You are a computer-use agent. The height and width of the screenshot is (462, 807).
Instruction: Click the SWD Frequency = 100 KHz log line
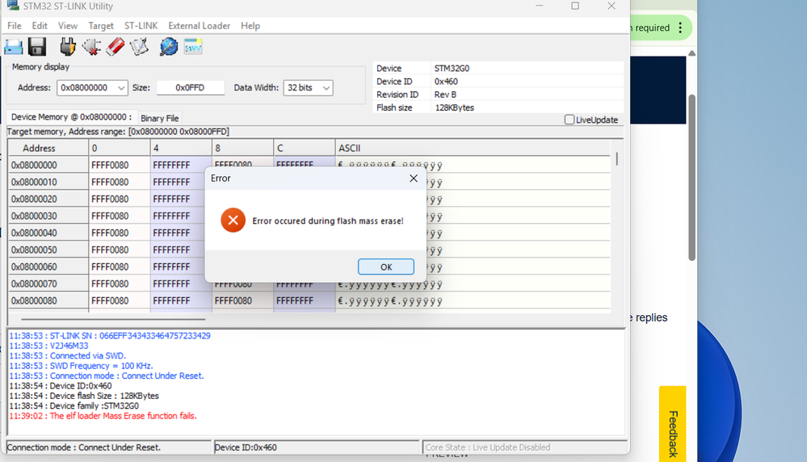[x=81, y=366]
